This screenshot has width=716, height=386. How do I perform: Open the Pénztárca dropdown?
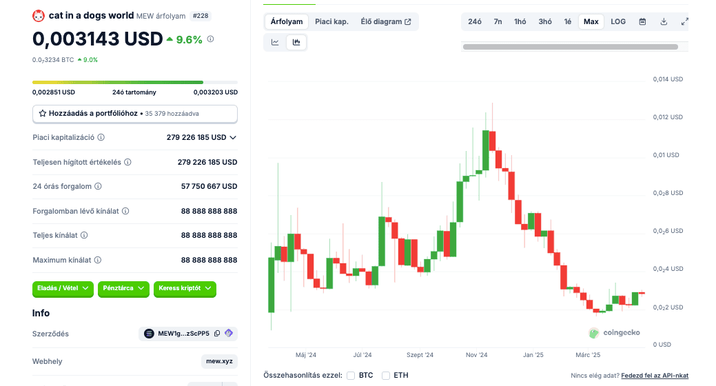click(x=123, y=289)
